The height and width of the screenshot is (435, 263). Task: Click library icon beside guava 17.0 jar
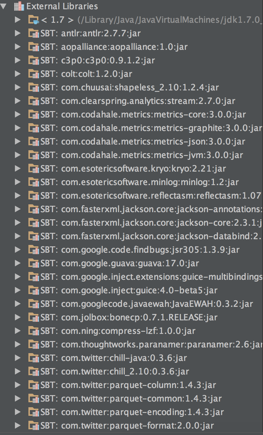[33, 263]
